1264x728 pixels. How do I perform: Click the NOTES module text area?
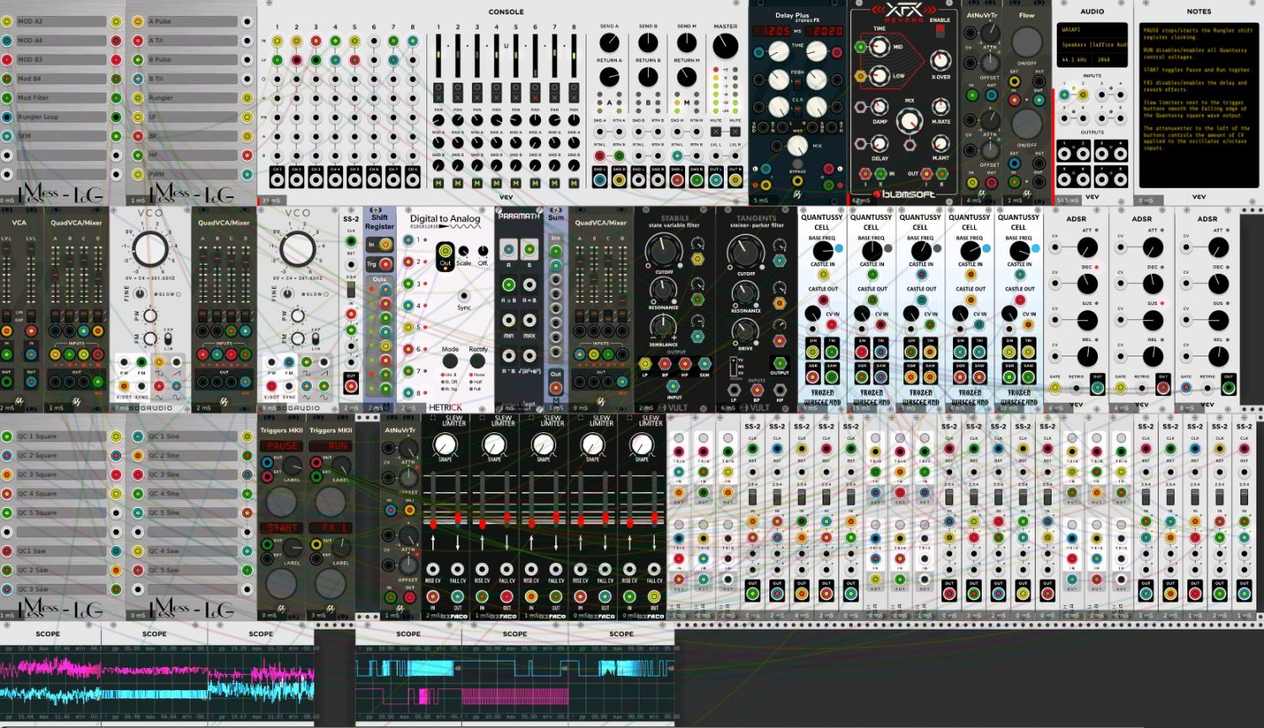tap(1199, 105)
